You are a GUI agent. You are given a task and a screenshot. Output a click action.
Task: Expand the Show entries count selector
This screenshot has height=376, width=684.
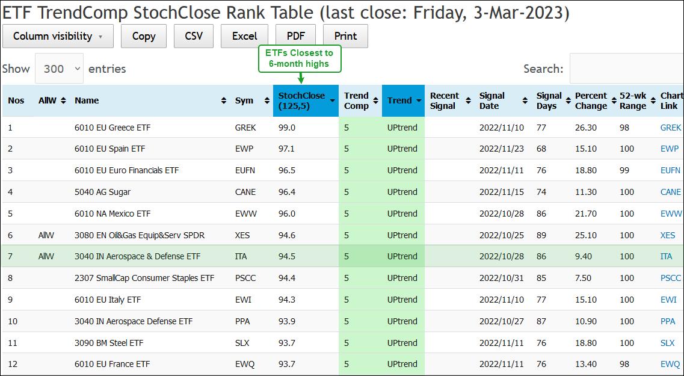[59, 69]
